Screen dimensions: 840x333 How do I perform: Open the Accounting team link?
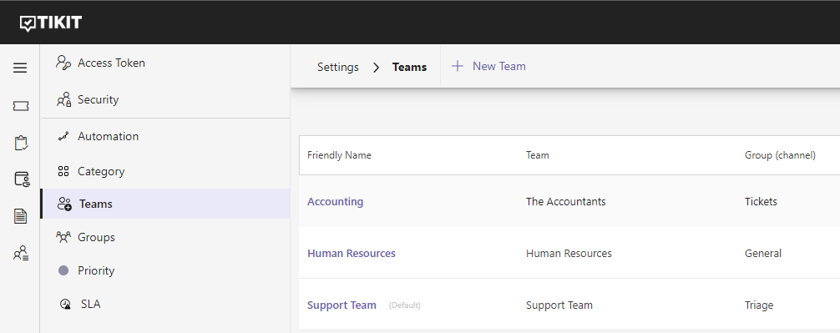(x=336, y=201)
